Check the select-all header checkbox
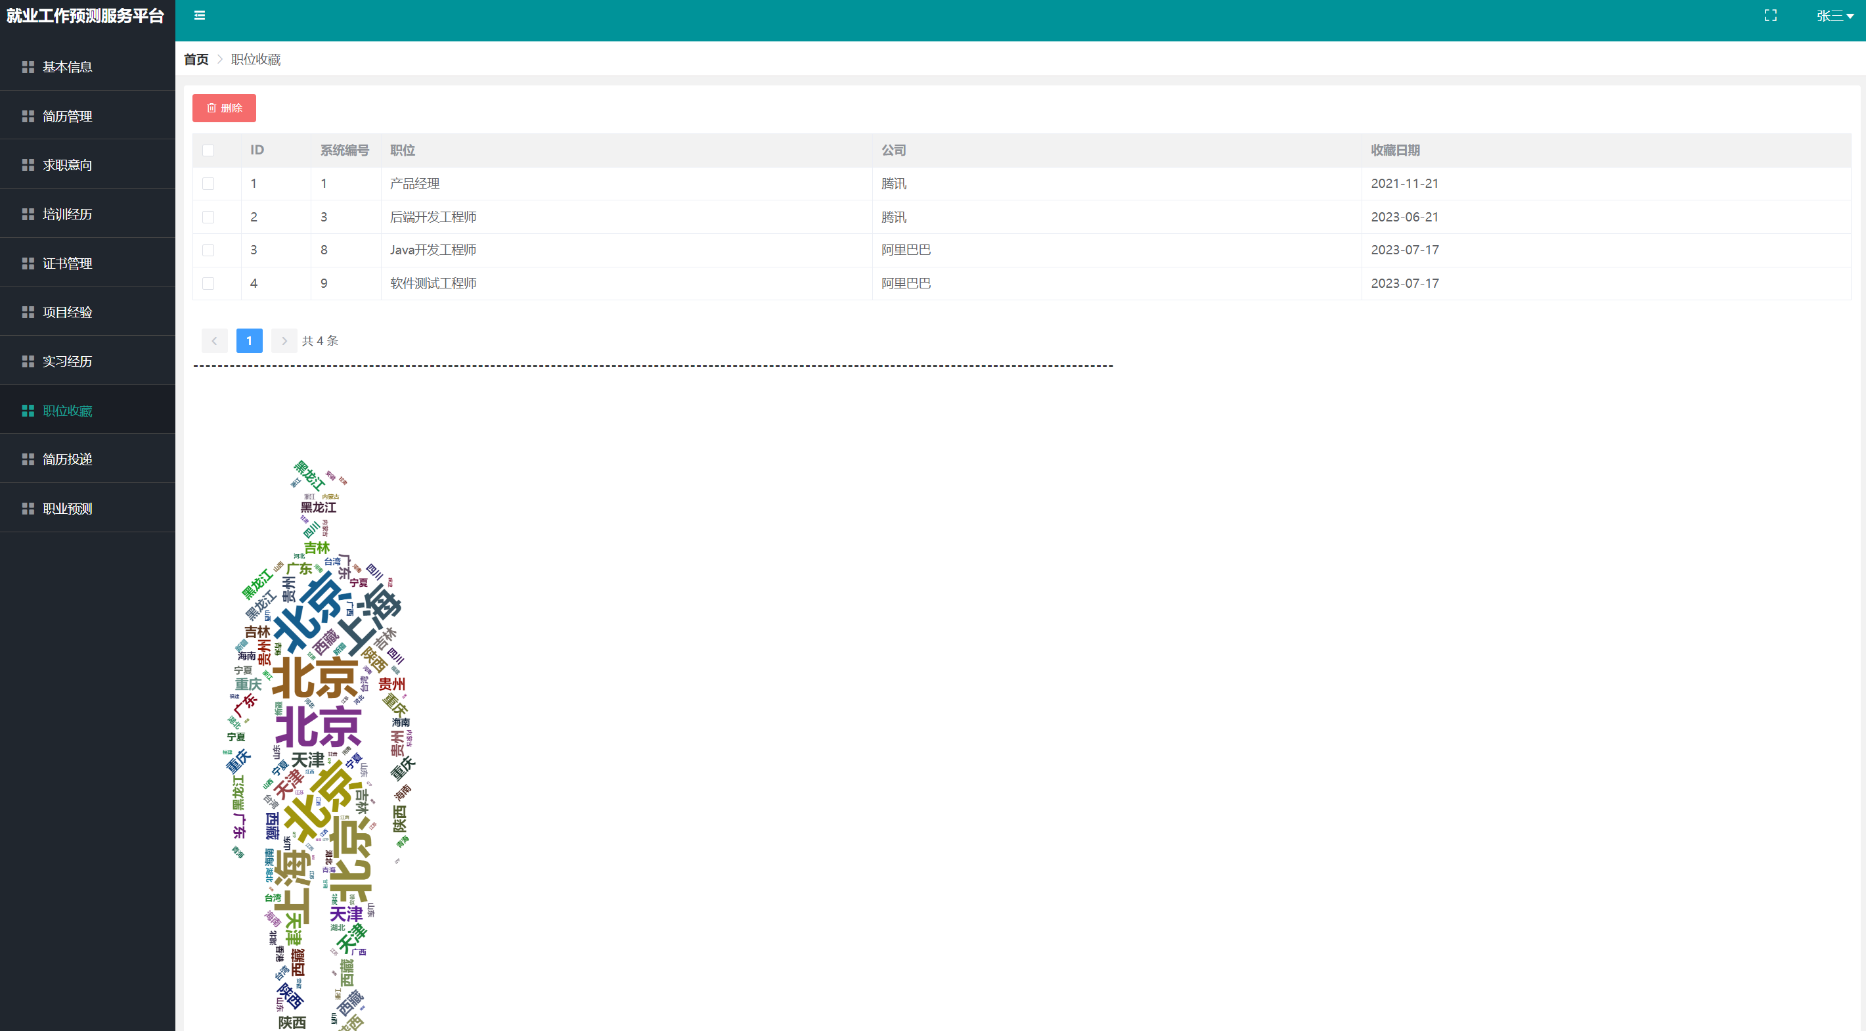Viewport: 1866px width, 1031px height. pos(209,150)
